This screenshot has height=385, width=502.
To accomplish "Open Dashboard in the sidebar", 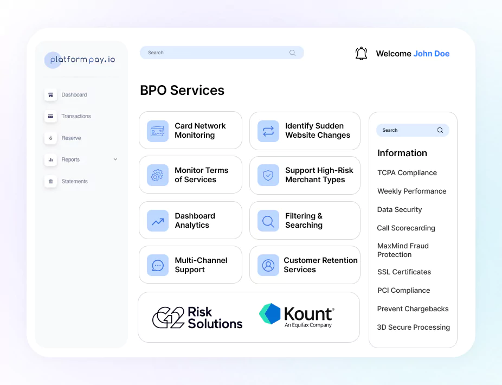I will (x=74, y=95).
